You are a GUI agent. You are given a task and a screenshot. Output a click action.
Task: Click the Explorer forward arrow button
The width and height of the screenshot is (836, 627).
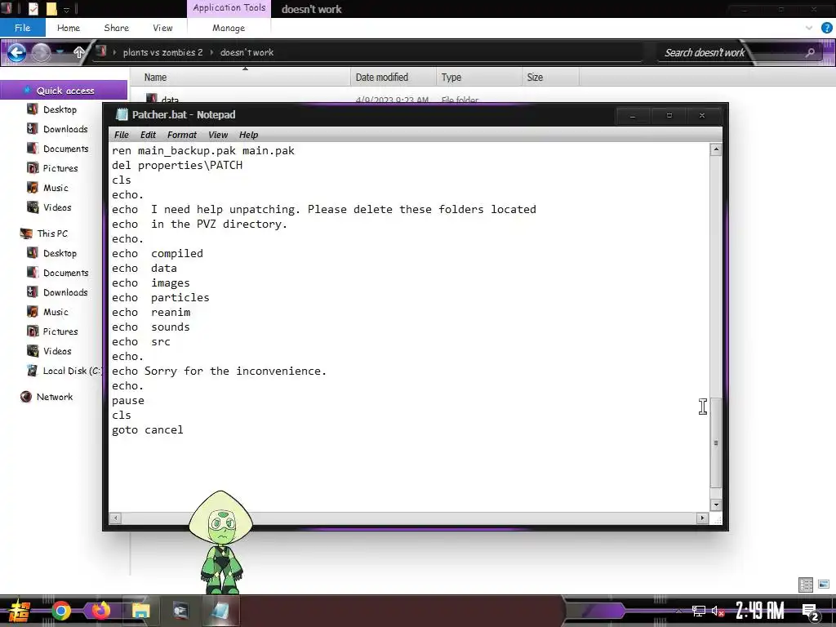41,52
